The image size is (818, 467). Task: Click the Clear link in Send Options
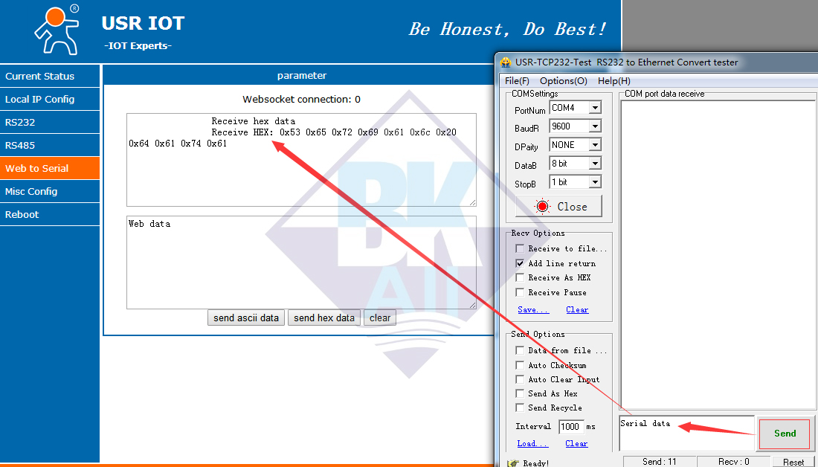576,443
